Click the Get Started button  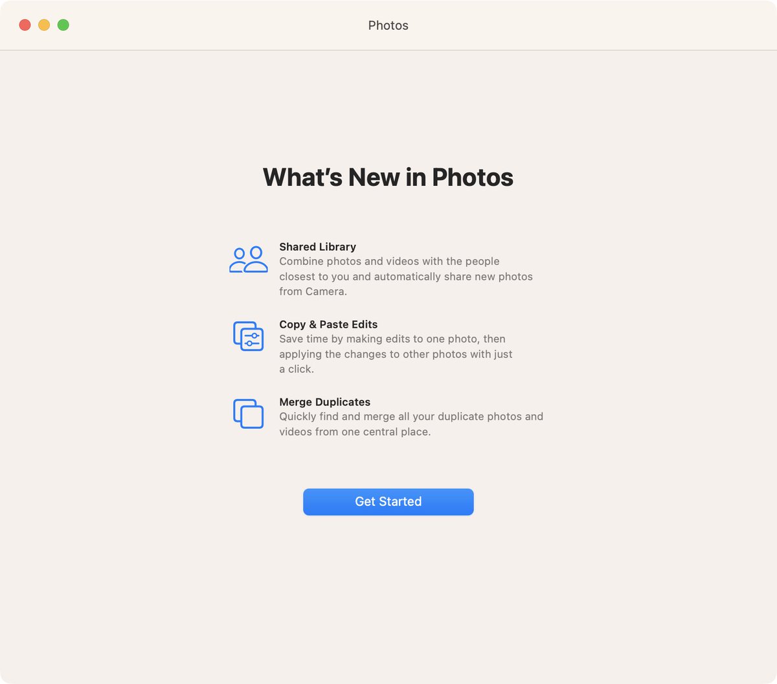tap(388, 502)
